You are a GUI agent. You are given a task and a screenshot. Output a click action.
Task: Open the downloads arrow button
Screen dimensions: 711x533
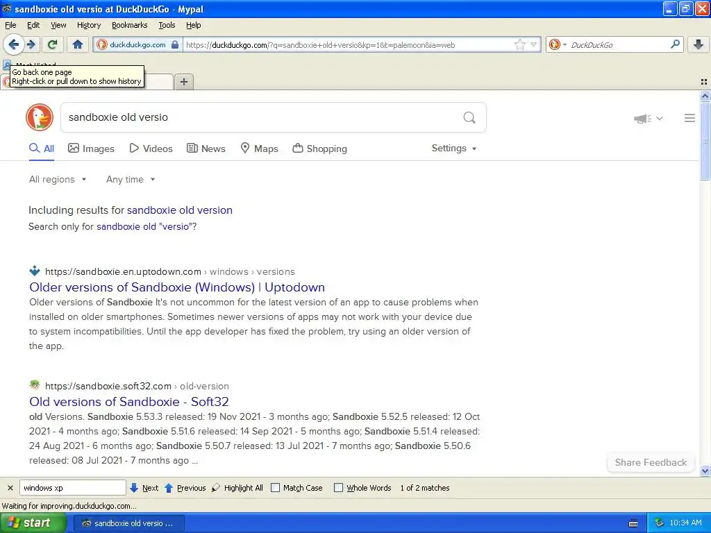[x=699, y=44]
